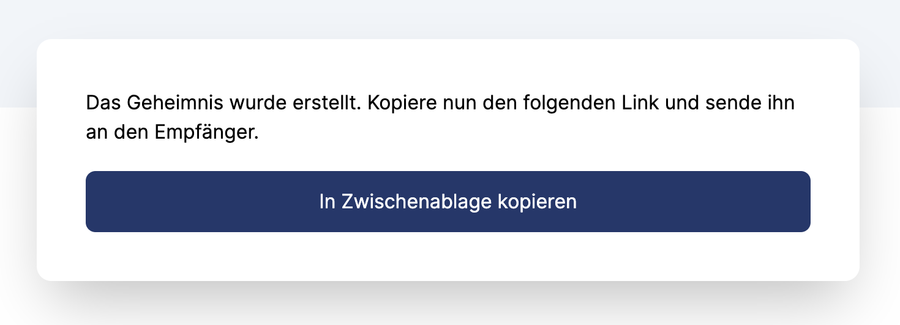Click the word "an" starting the second line
Screen dimensions: 900x325
(x=97, y=133)
